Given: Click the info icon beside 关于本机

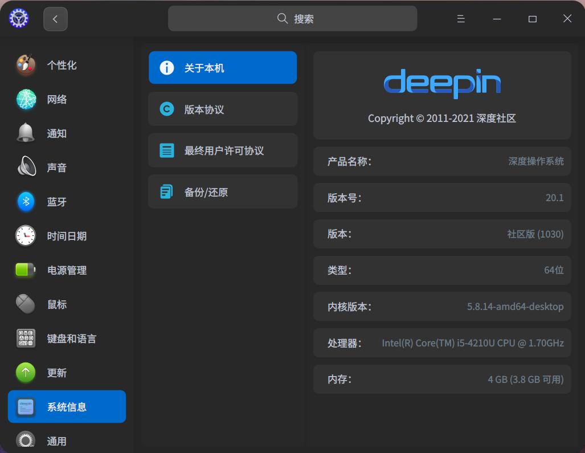Looking at the screenshot, I should click(x=167, y=68).
